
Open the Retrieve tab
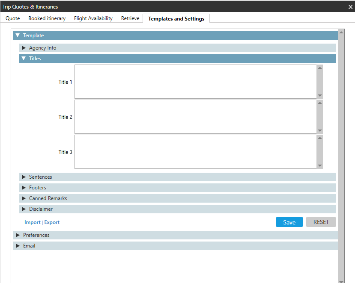pyautogui.click(x=130, y=18)
